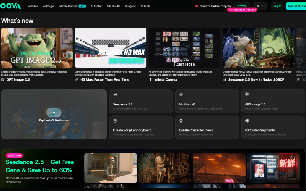Open H3 Max: Faster Than Real Time link
This screenshot has height=191, width=306.
click(104, 79)
